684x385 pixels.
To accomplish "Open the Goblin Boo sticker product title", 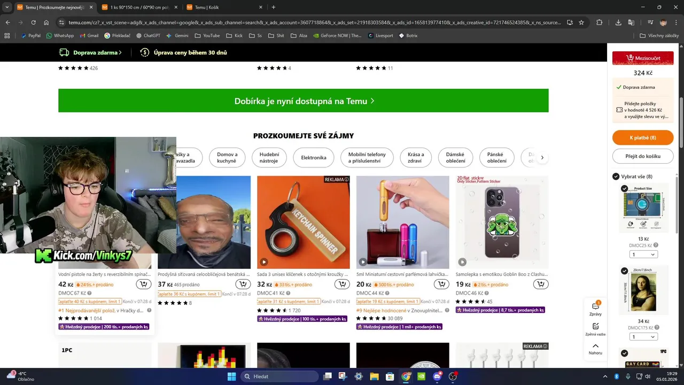I will (502, 274).
